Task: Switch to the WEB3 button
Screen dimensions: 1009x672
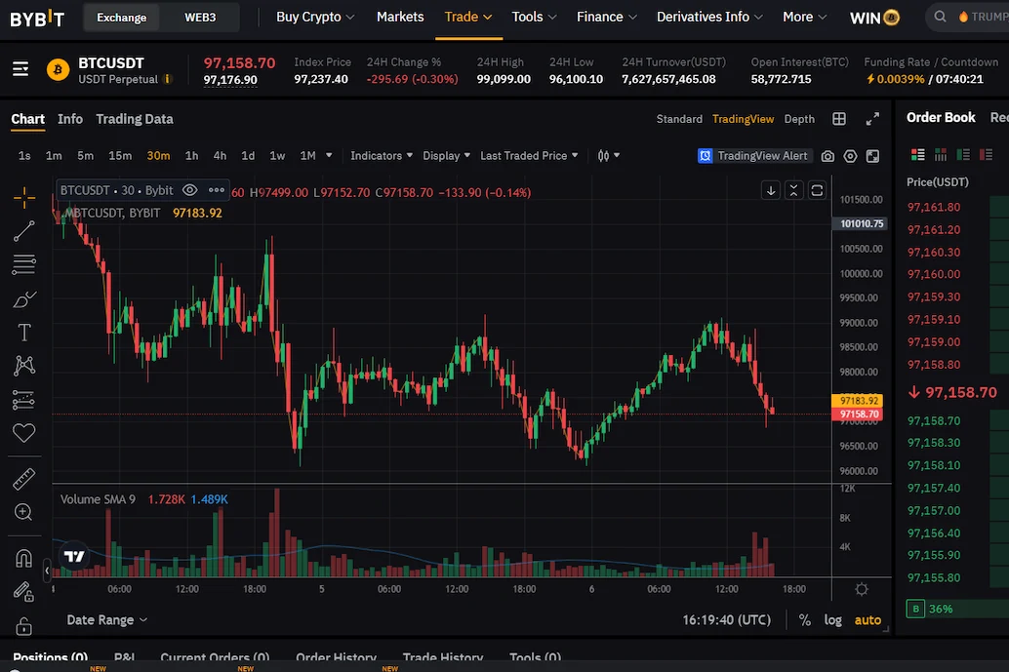Action: [200, 18]
